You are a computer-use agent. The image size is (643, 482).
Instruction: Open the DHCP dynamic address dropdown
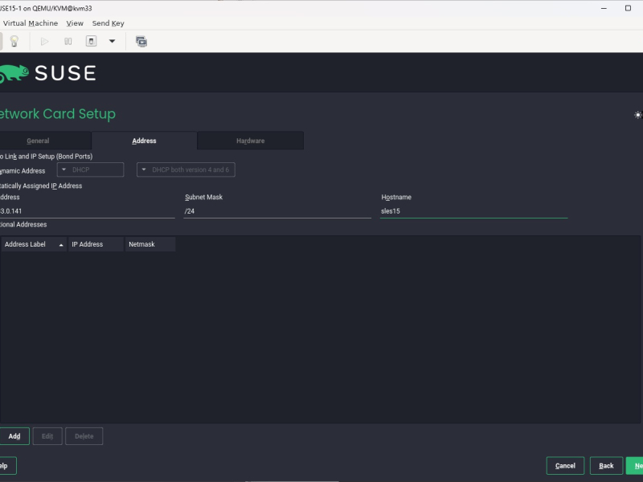tap(90, 170)
